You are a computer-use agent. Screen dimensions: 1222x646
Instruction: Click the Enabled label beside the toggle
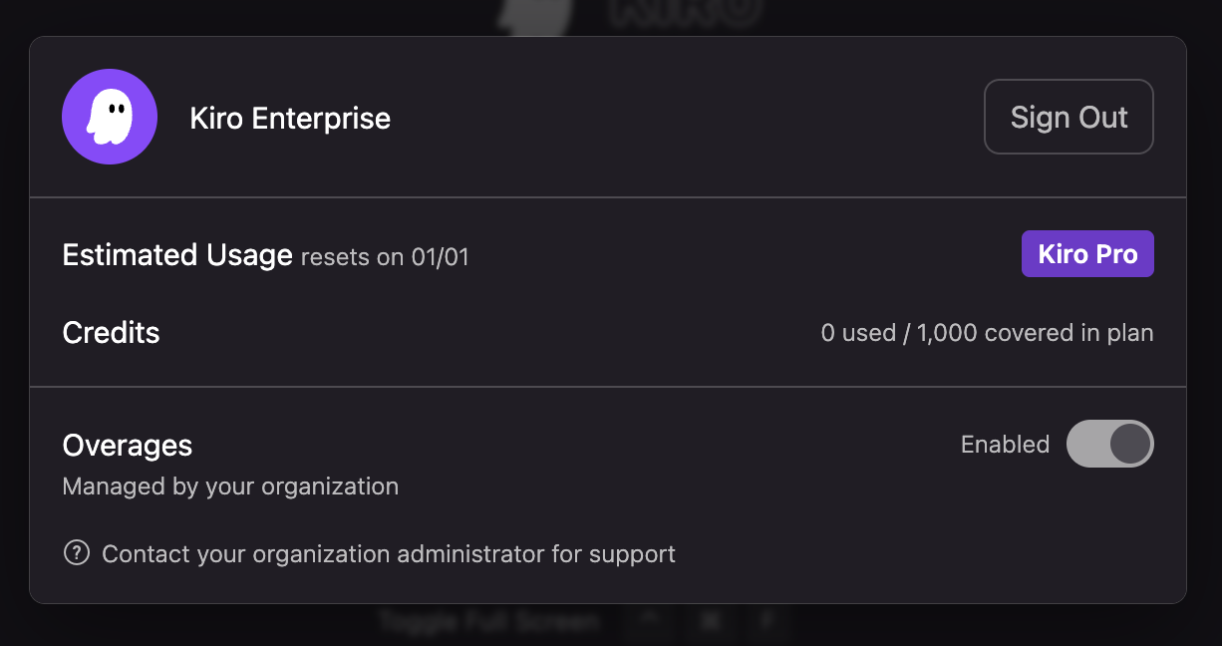1005,445
